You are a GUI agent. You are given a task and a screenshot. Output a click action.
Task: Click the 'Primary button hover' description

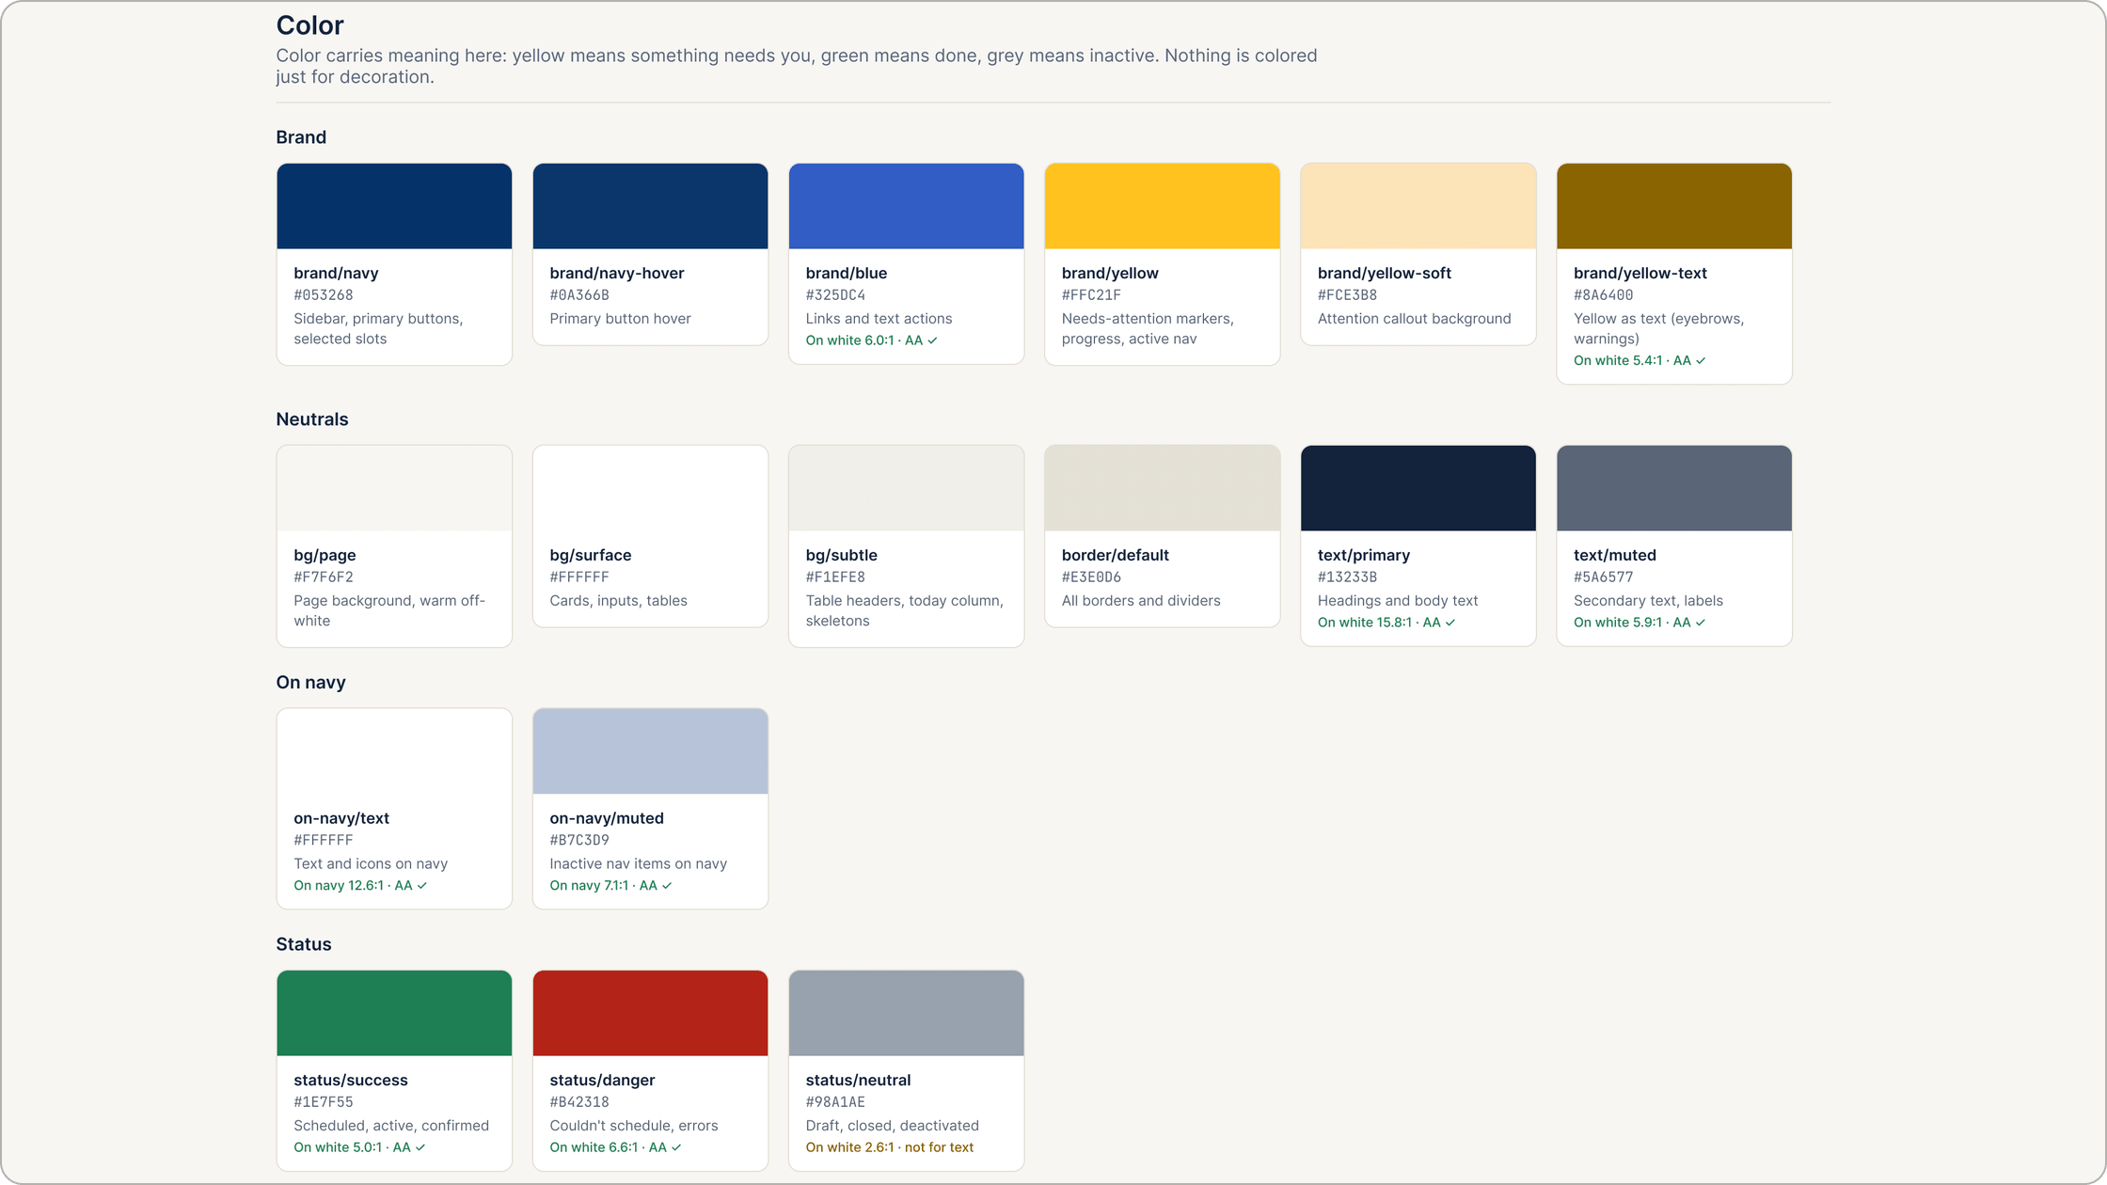620,319
